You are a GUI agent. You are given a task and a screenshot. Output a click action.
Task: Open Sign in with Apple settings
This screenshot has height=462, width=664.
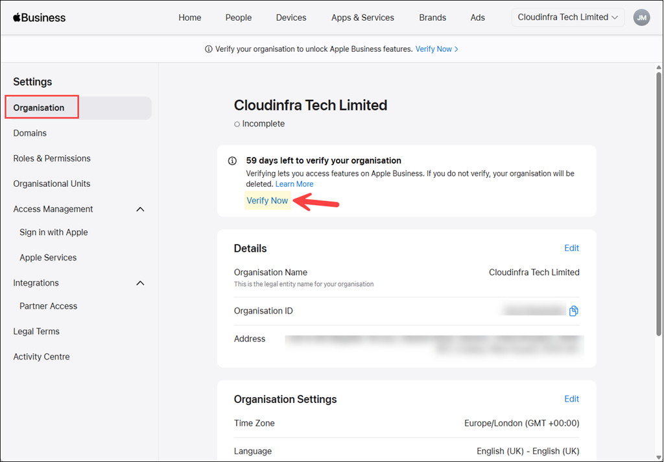tap(53, 232)
